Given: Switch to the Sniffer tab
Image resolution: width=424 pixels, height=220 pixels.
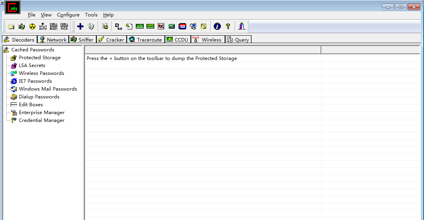Looking at the screenshot, I should [82, 40].
